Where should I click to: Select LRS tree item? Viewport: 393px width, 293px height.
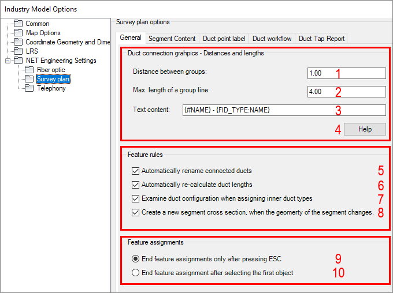point(32,51)
